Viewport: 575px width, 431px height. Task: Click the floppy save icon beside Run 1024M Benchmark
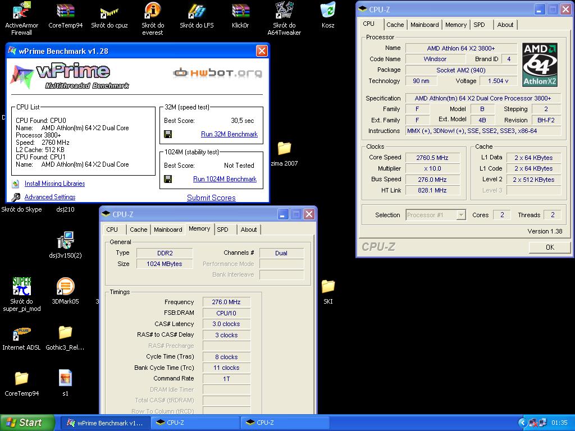pos(168,179)
